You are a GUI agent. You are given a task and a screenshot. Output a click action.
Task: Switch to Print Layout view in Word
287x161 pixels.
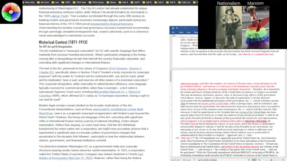click(x=254, y=160)
